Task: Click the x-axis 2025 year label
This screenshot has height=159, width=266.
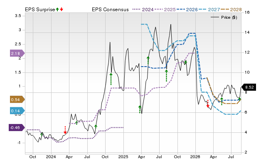Action: pyautogui.click(x=123, y=157)
